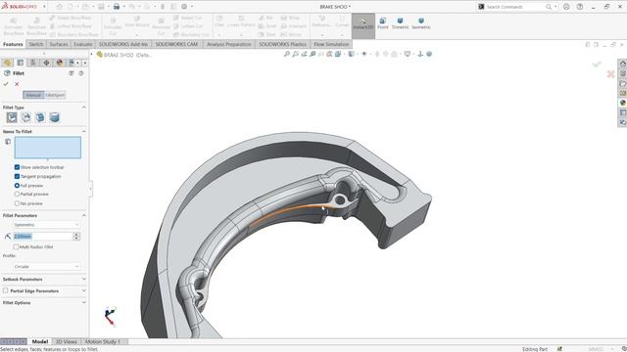The height and width of the screenshot is (352, 627).
Task: Select No preview radio button
Action: pos(17,203)
